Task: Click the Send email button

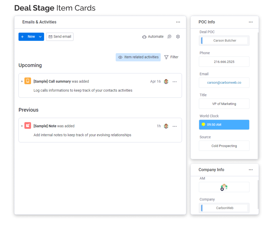Action: pos(60,37)
